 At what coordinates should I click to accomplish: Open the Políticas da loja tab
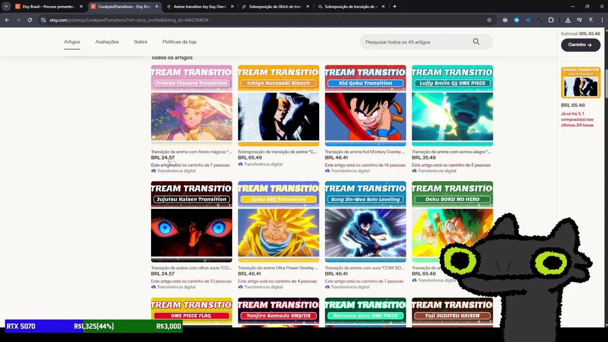click(180, 42)
